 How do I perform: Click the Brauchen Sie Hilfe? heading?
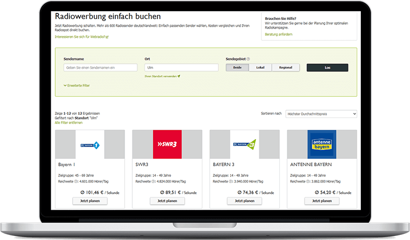click(280, 18)
